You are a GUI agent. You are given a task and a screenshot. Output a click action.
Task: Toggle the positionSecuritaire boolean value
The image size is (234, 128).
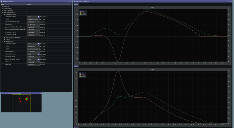[34, 59]
